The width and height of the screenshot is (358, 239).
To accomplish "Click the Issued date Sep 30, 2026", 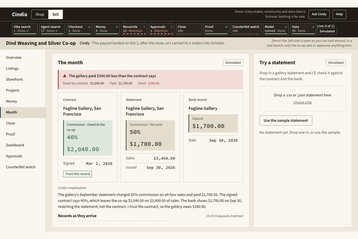I will [x=161, y=168].
